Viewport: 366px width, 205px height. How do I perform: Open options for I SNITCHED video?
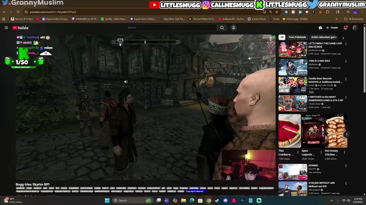coord(346,97)
